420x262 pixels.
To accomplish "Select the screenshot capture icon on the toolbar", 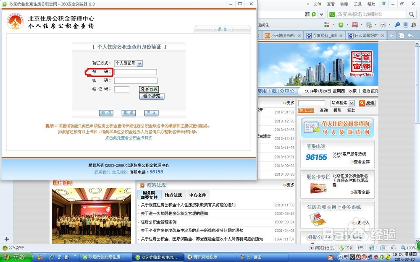I will point(369,25).
